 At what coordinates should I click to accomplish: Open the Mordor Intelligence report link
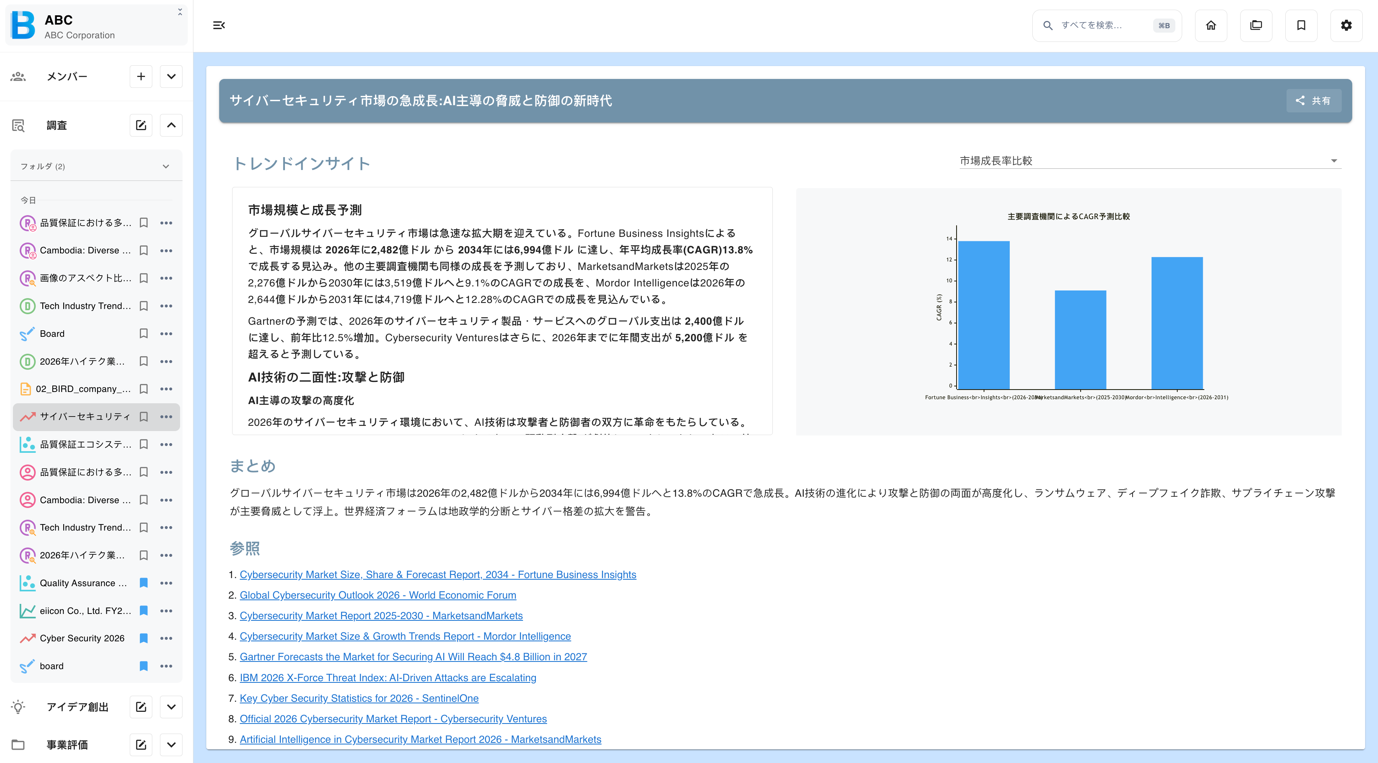[405, 636]
